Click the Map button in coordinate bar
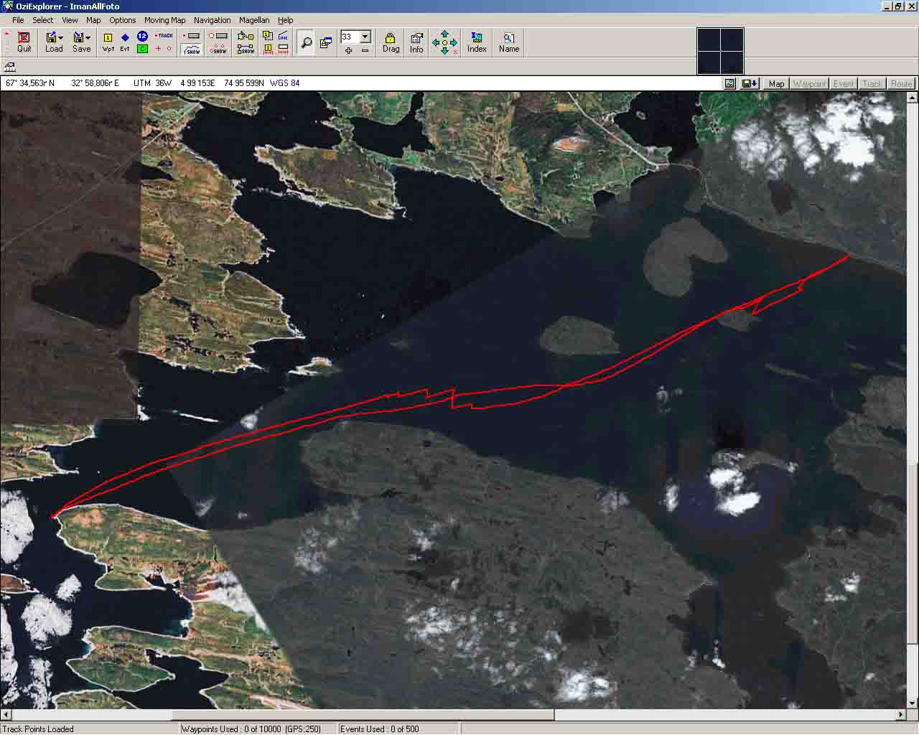The height and width of the screenshot is (735, 919). [x=776, y=84]
